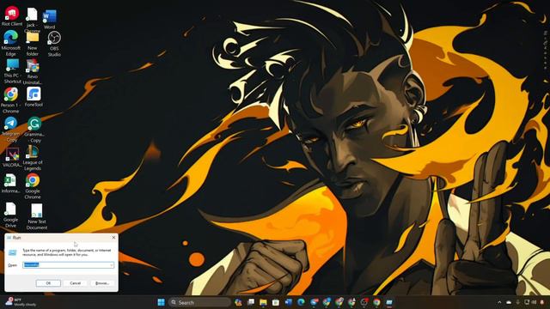Expand the Open field dropdown in Run
Image resolution: width=550 pixels, height=309 pixels.
pyautogui.click(x=112, y=265)
